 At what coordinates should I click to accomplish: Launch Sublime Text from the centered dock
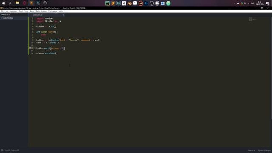(x=113, y=3)
